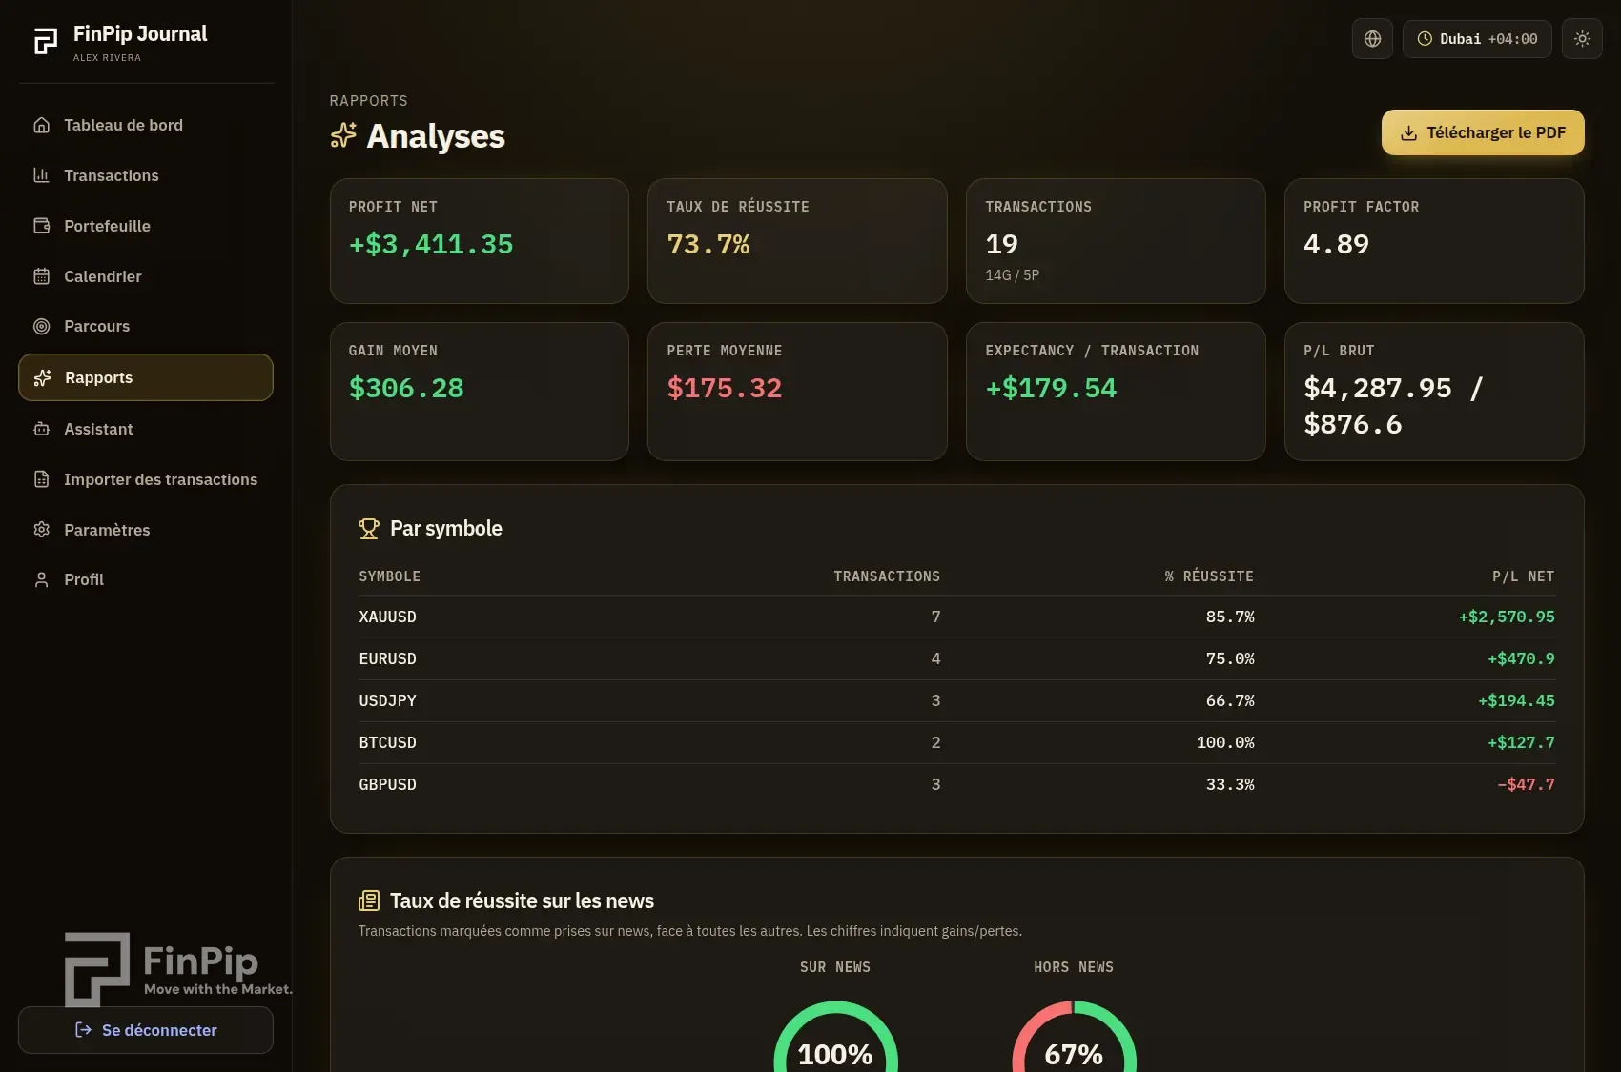
Task: Click the user icon beside Profil
Action: 41,579
